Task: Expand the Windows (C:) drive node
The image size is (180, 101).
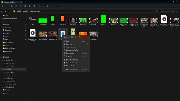Action: tap(2, 60)
